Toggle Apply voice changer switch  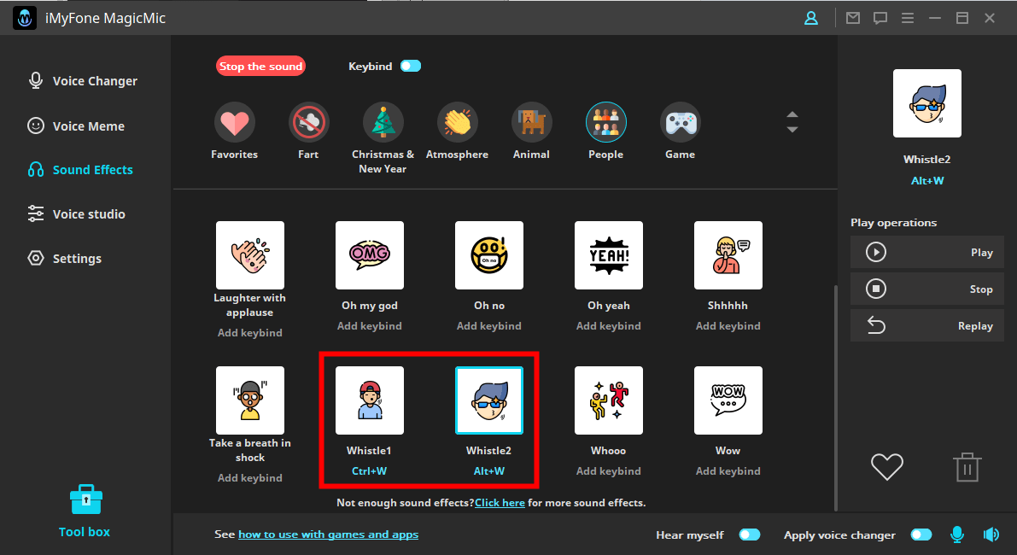pyautogui.click(x=921, y=535)
